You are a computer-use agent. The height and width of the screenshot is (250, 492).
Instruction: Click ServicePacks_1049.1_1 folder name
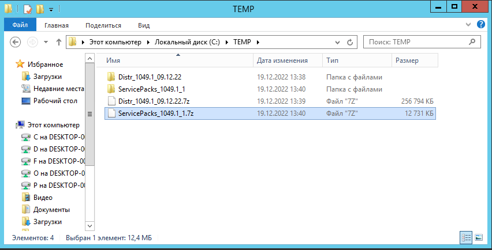(151, 89)
